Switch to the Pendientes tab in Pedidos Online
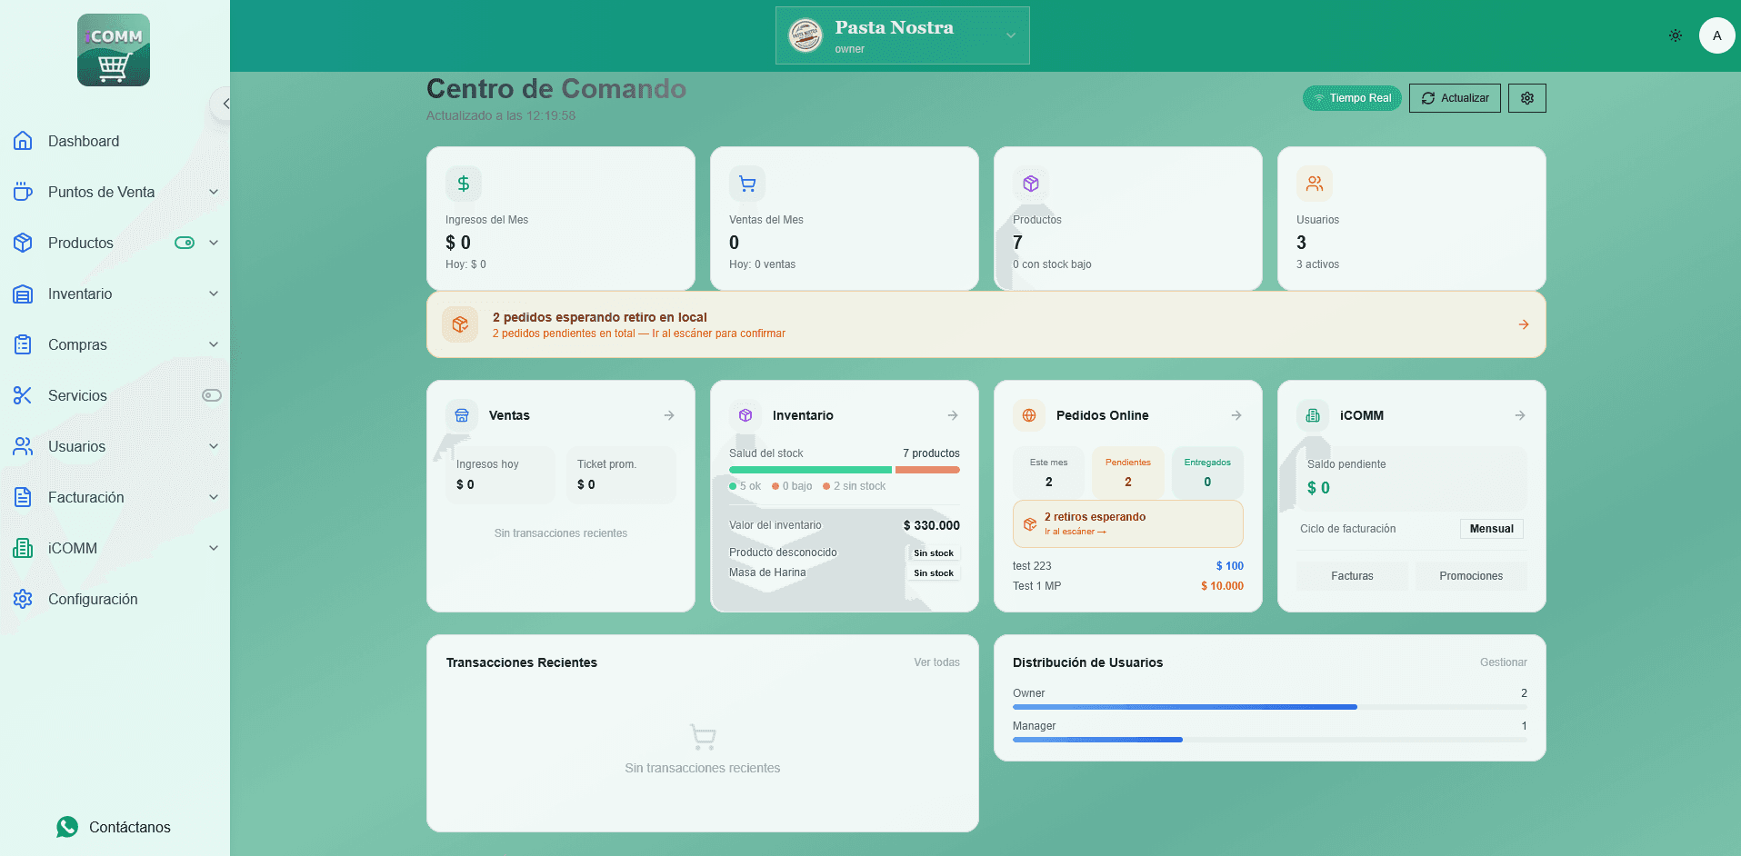The image size is (1741, 856). 1127,472
